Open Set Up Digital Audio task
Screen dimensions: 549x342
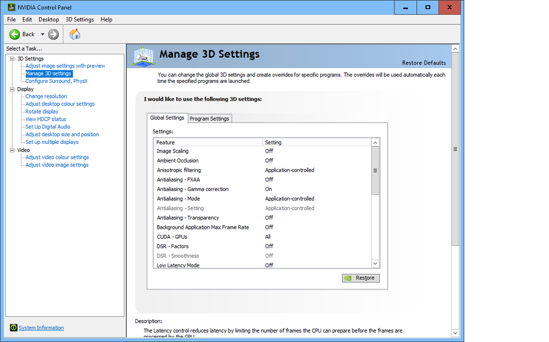(48, 127)
